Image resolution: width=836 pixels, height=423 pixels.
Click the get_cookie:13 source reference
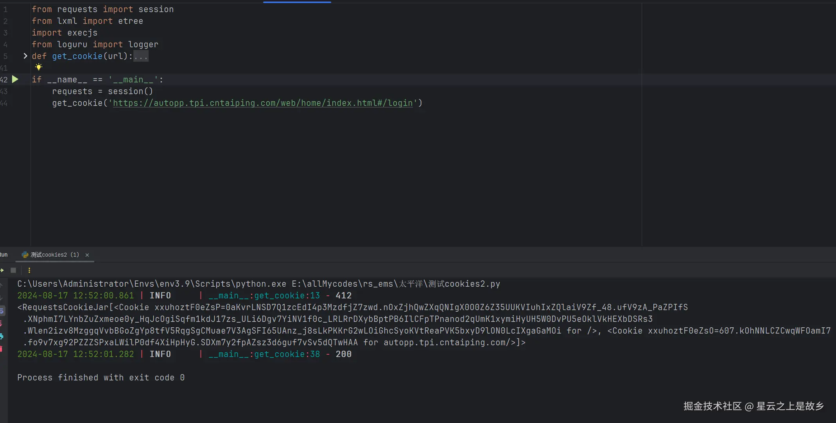click(287, 296)
